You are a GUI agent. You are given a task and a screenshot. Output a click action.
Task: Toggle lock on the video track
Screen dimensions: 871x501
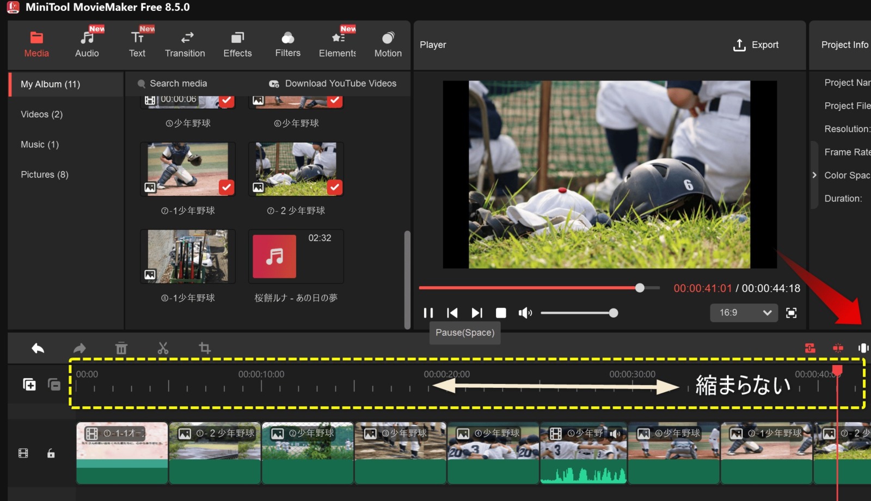[51, 453]
